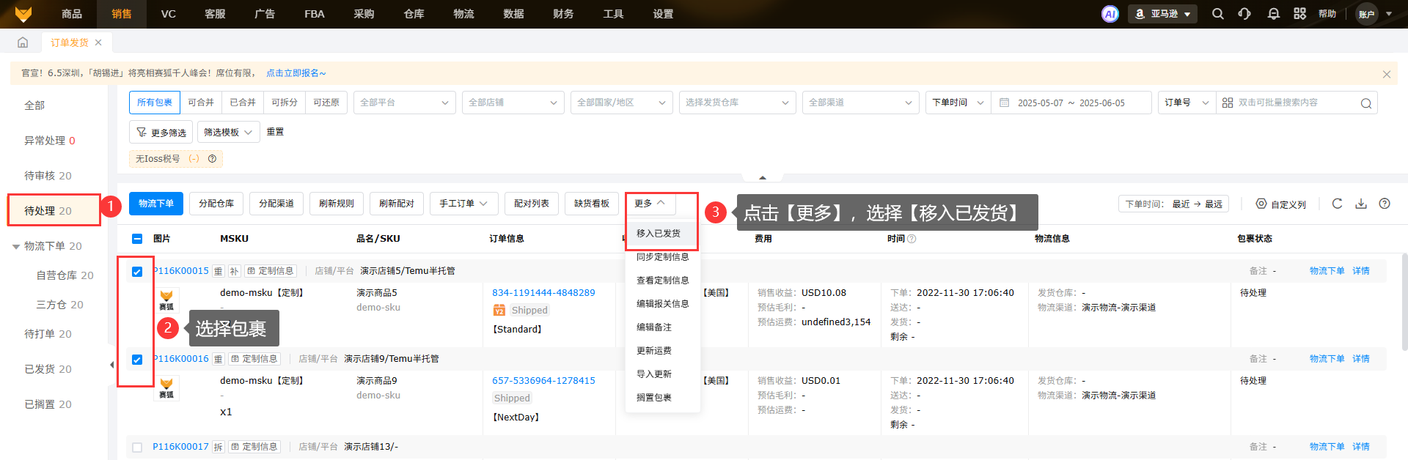The width and height of the screenshot is (1408, 460).
Task: Open the app grid icon in header
Action: coord(1300,14)
